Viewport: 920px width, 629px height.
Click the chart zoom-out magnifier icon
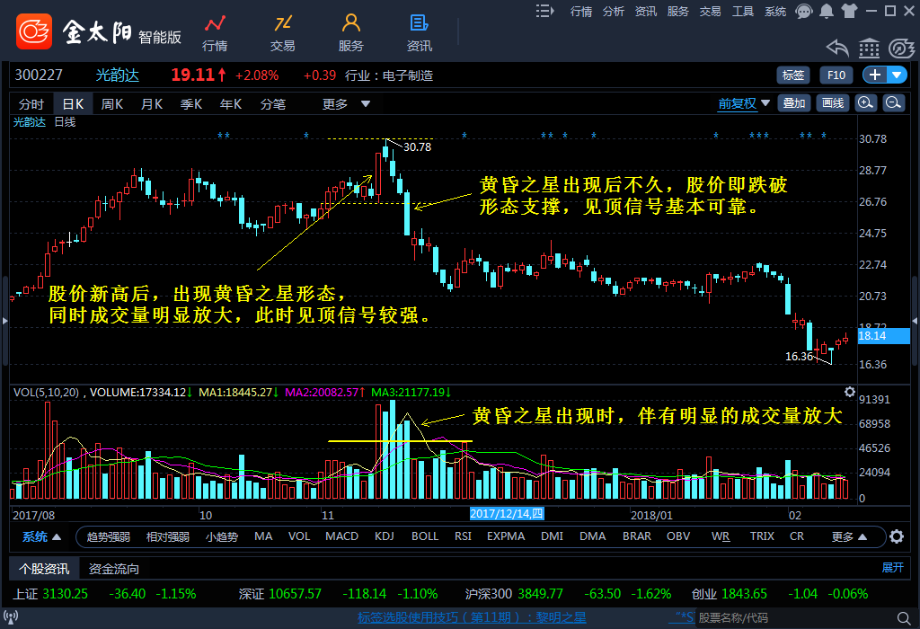(893, 103)
